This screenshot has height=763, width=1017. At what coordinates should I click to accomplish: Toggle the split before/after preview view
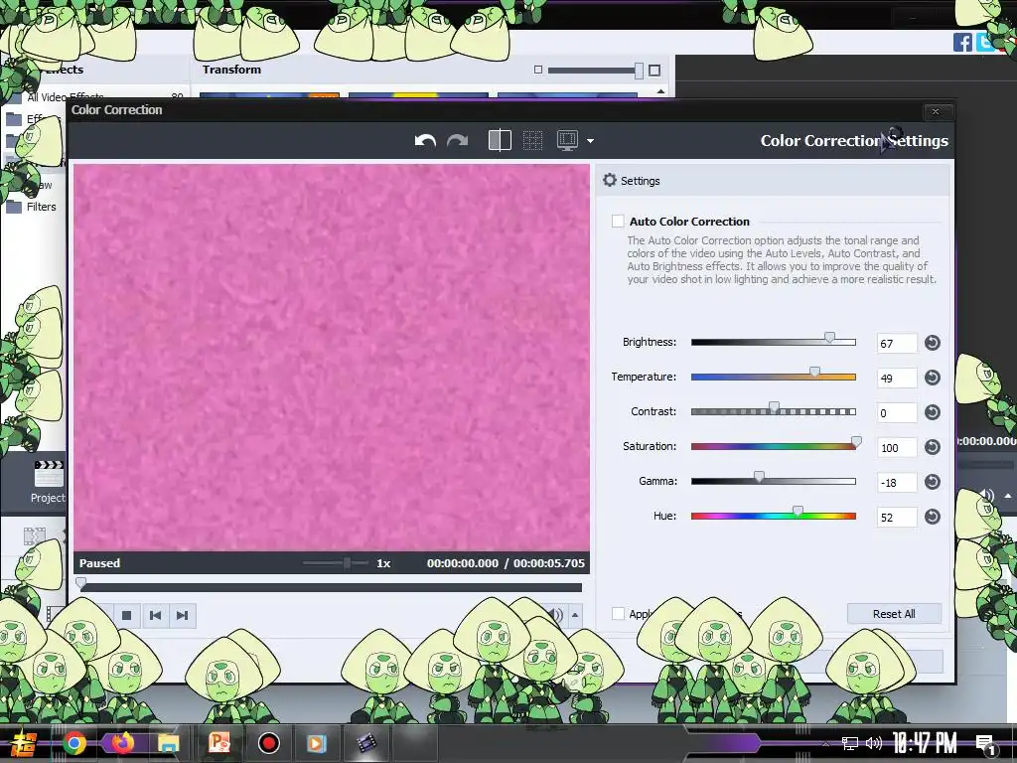[500, 141]
